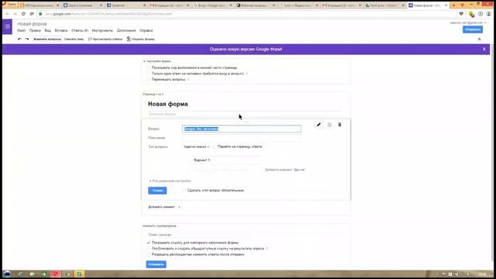Collapse the 'Настройки формы' section
Screen dimensions: 496x279
[x=157, y=61]
